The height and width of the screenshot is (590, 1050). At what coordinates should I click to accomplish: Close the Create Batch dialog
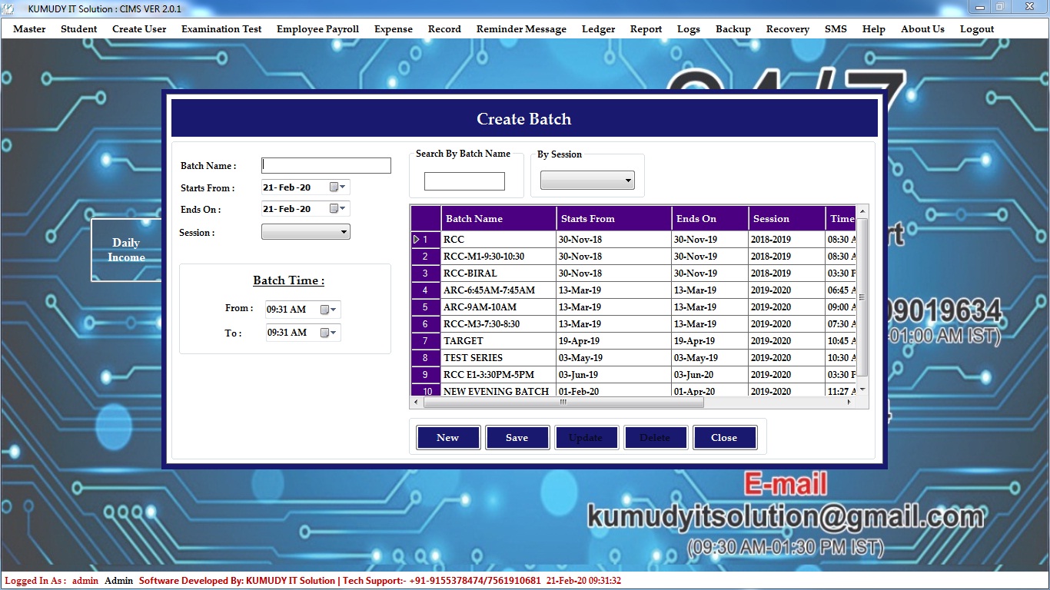(724, 438)
